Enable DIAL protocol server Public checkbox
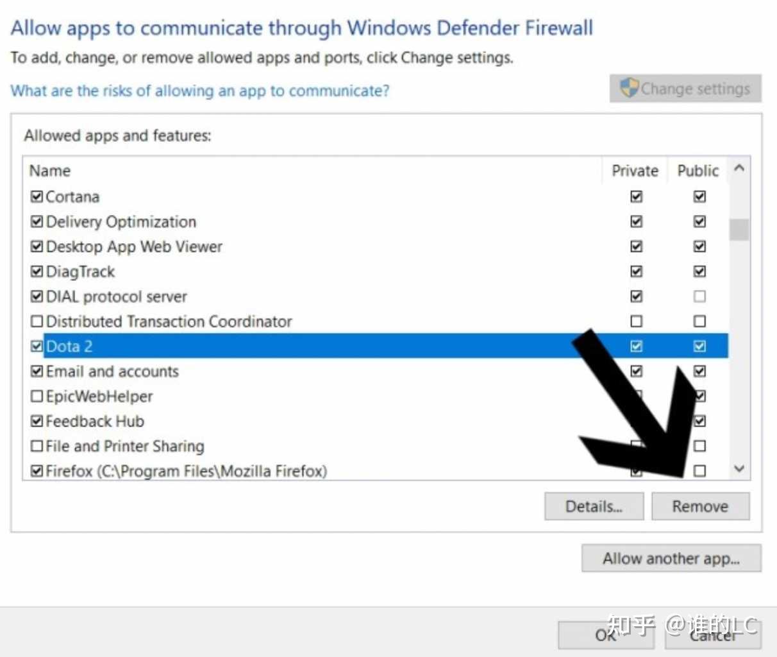The height and width of the screenshot is (657, 777). click(699, 296)
